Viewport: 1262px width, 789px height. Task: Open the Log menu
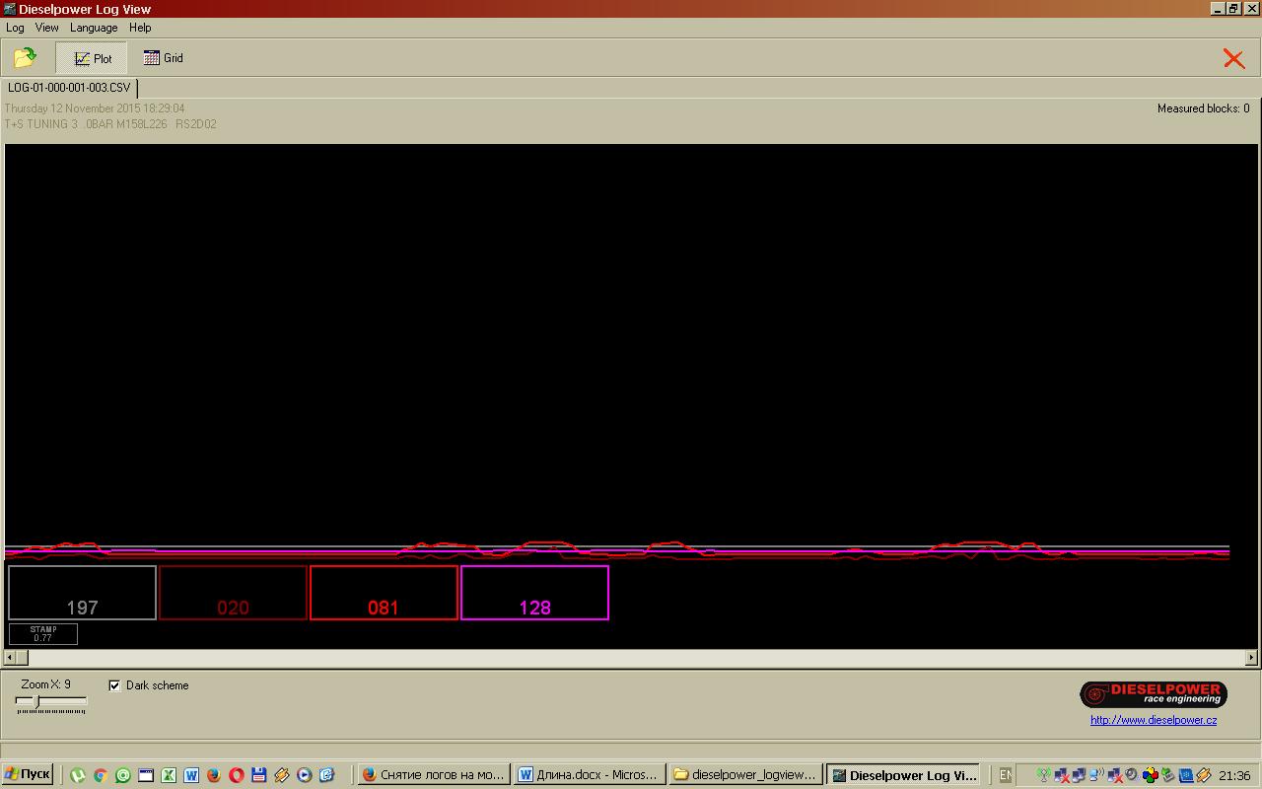click(15, 28)
